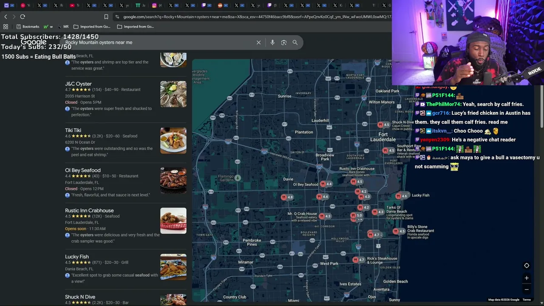Reload the Google search page
Image resolution: width=544 pixels, height=306 pixels.
click(x=23, y=17)
